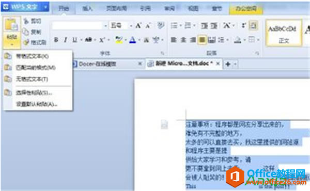Image resolution: width=310 pixels, height=191 pixels.
Task: Click the borders grid icon
Action: pyautogui.click(x=252, y=40)
